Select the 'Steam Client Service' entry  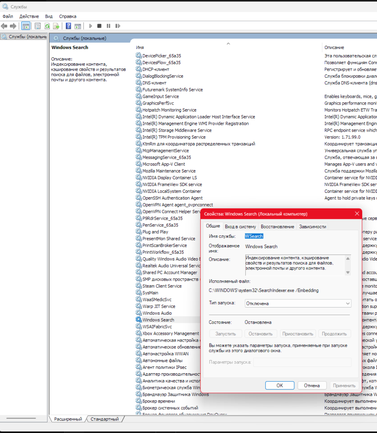pyautogui.click(x=162, y=286)
